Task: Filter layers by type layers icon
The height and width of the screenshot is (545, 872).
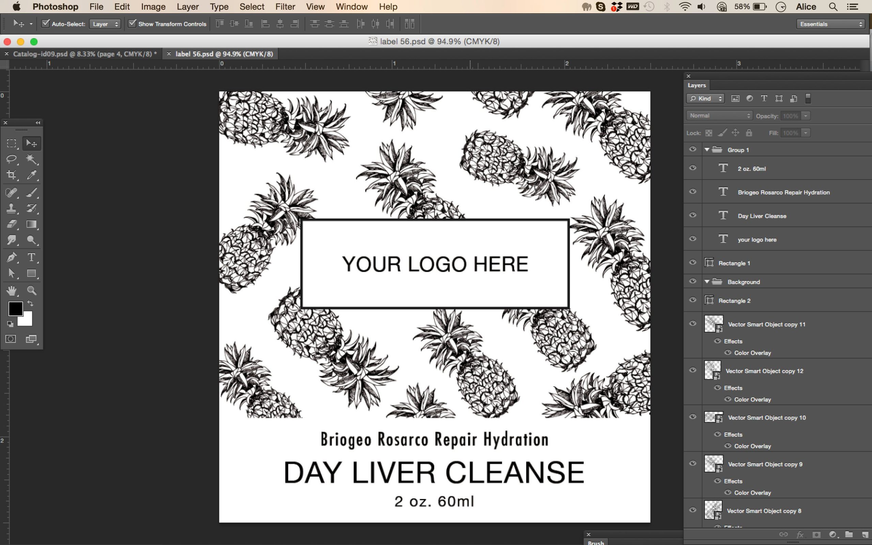Action: pyautogui.click(x=764, y=98)
